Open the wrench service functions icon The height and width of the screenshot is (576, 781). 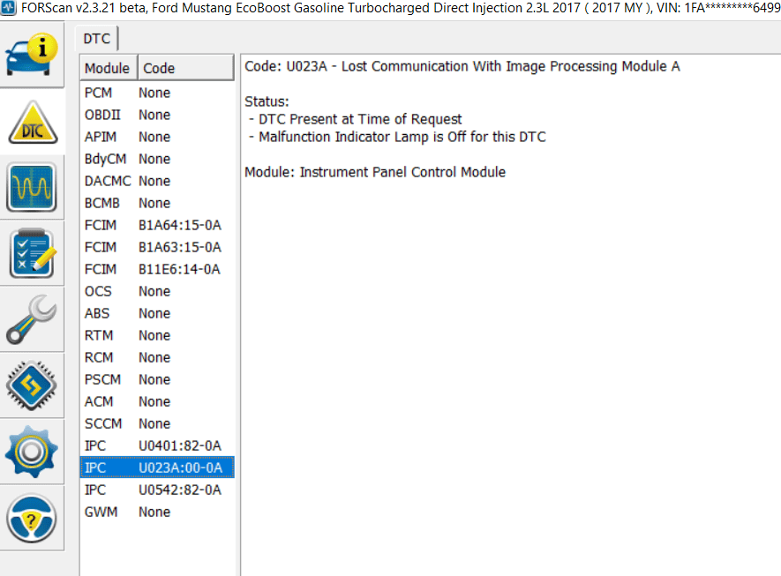click(x=32, y=319)
